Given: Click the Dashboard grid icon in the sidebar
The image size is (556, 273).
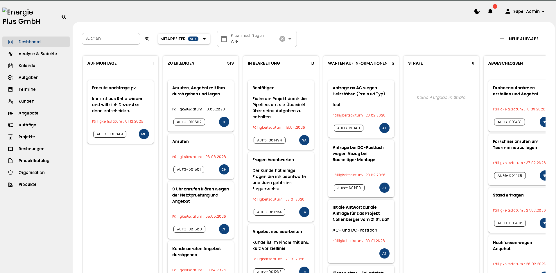Looking at the screenshot, I should pos(10,42).
